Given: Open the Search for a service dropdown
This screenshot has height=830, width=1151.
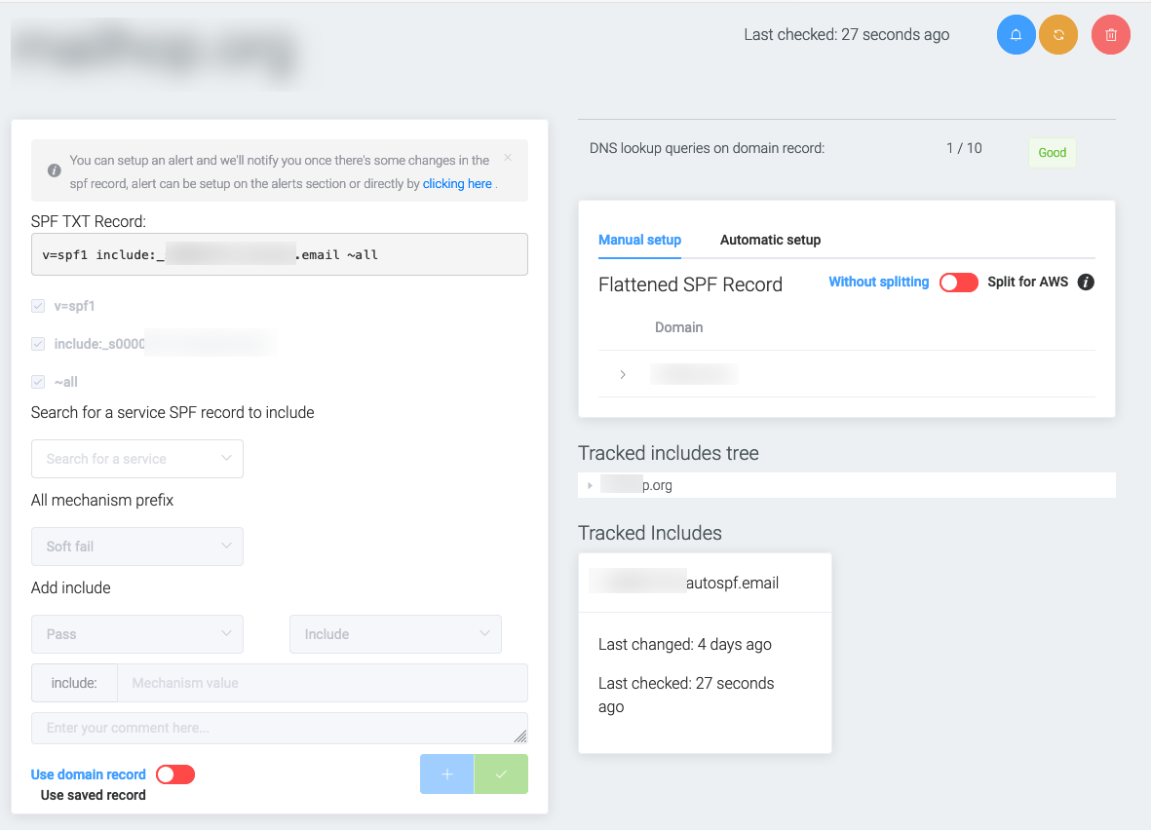Looking at the screenshot, I should pyautogui.click(x=137, y=459).
